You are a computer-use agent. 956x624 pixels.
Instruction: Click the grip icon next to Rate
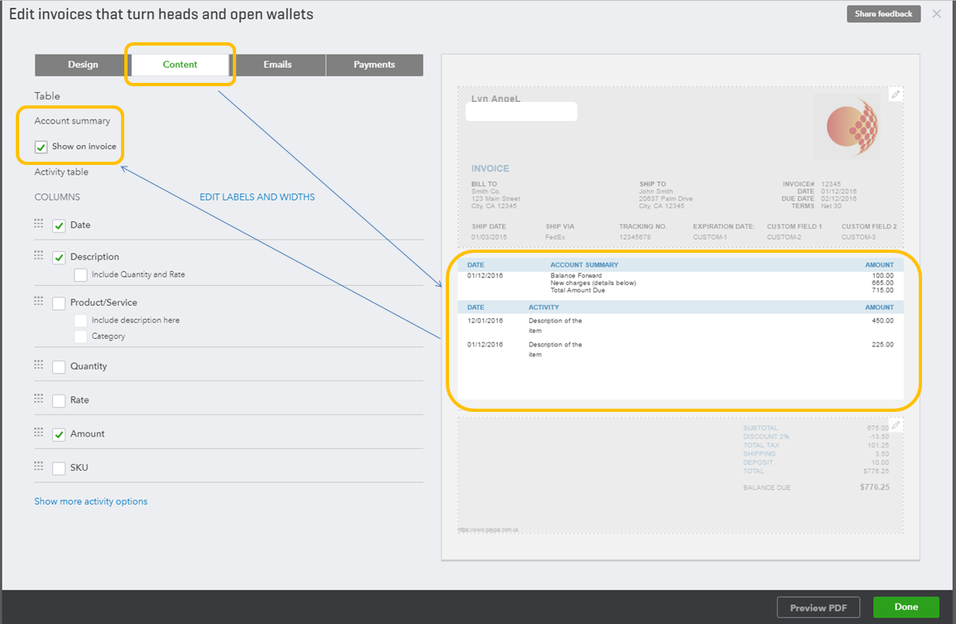(x=38, y=398)
